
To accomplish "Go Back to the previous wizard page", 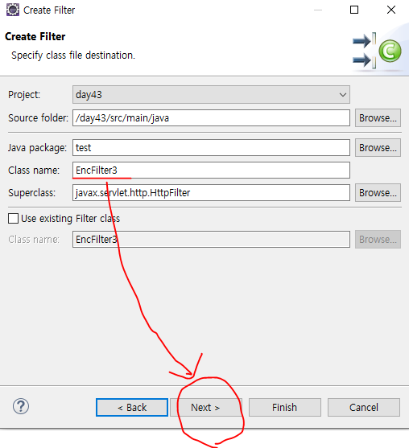I will pos(132,408).
